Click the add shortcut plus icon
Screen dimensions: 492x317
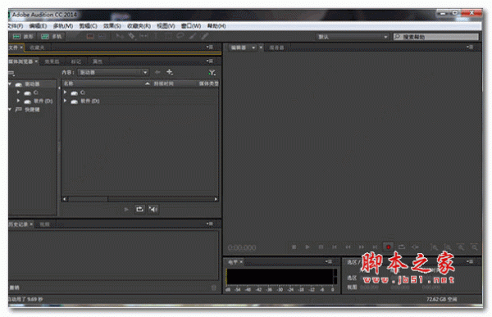click(170, 72)
